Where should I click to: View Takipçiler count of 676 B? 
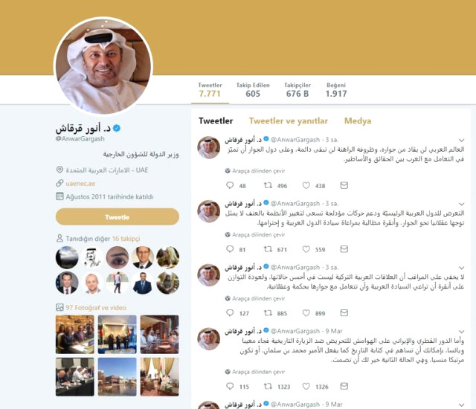click(x=297, y=90)
